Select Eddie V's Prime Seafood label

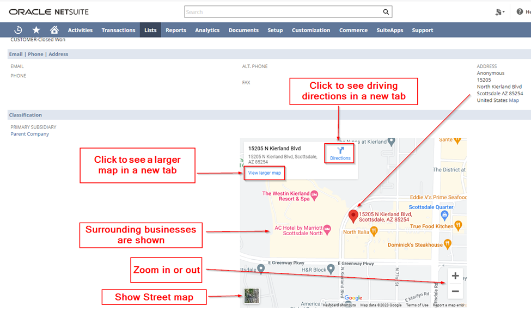click(x=438, y=197)
